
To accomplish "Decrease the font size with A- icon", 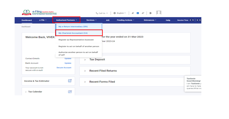I will (x=133, y=13).
